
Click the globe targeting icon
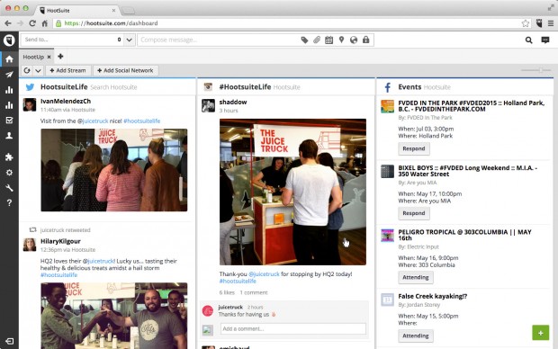point(354,40)
